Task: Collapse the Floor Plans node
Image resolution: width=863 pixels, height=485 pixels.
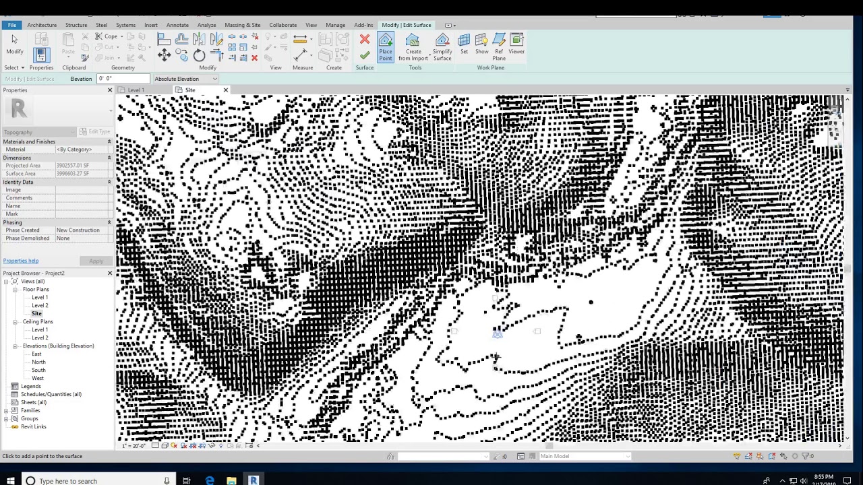Action: click(x=15, y=289)
